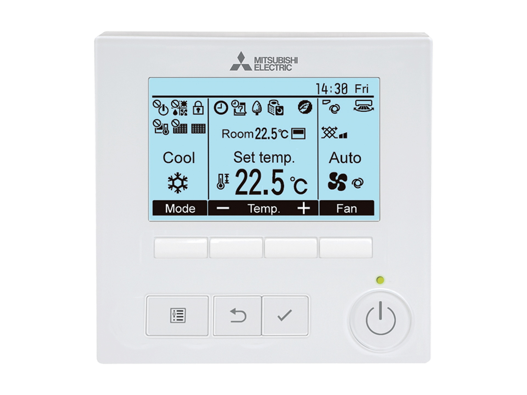Click the temperature range restricted icon

point(161,127)
